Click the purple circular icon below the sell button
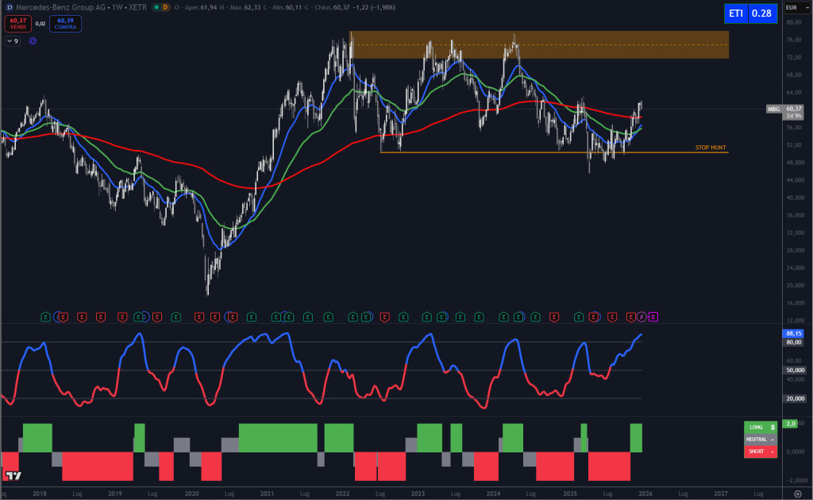Screen dimensions: 813x500 pos(33,40)
